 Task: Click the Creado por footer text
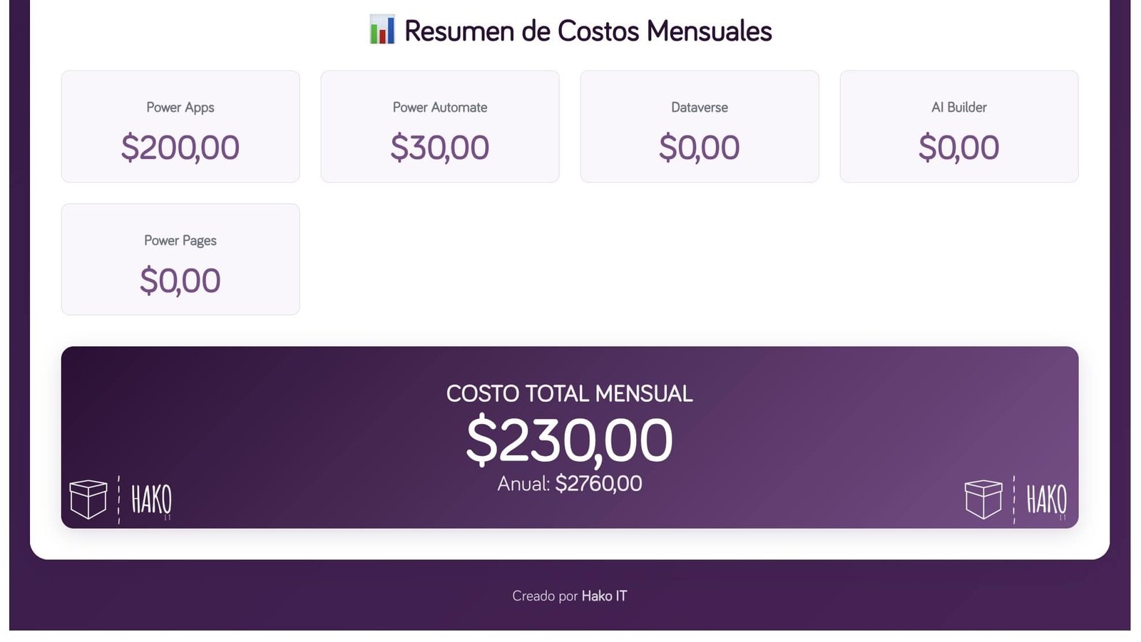545,596
